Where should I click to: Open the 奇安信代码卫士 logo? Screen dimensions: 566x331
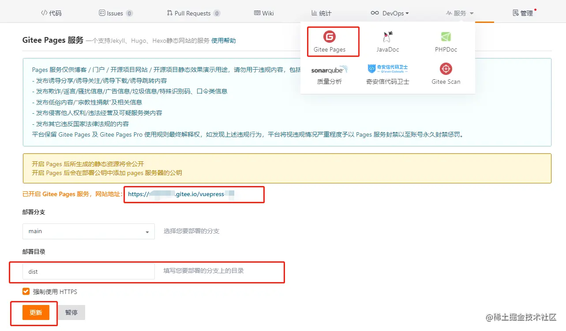[388, 69]
